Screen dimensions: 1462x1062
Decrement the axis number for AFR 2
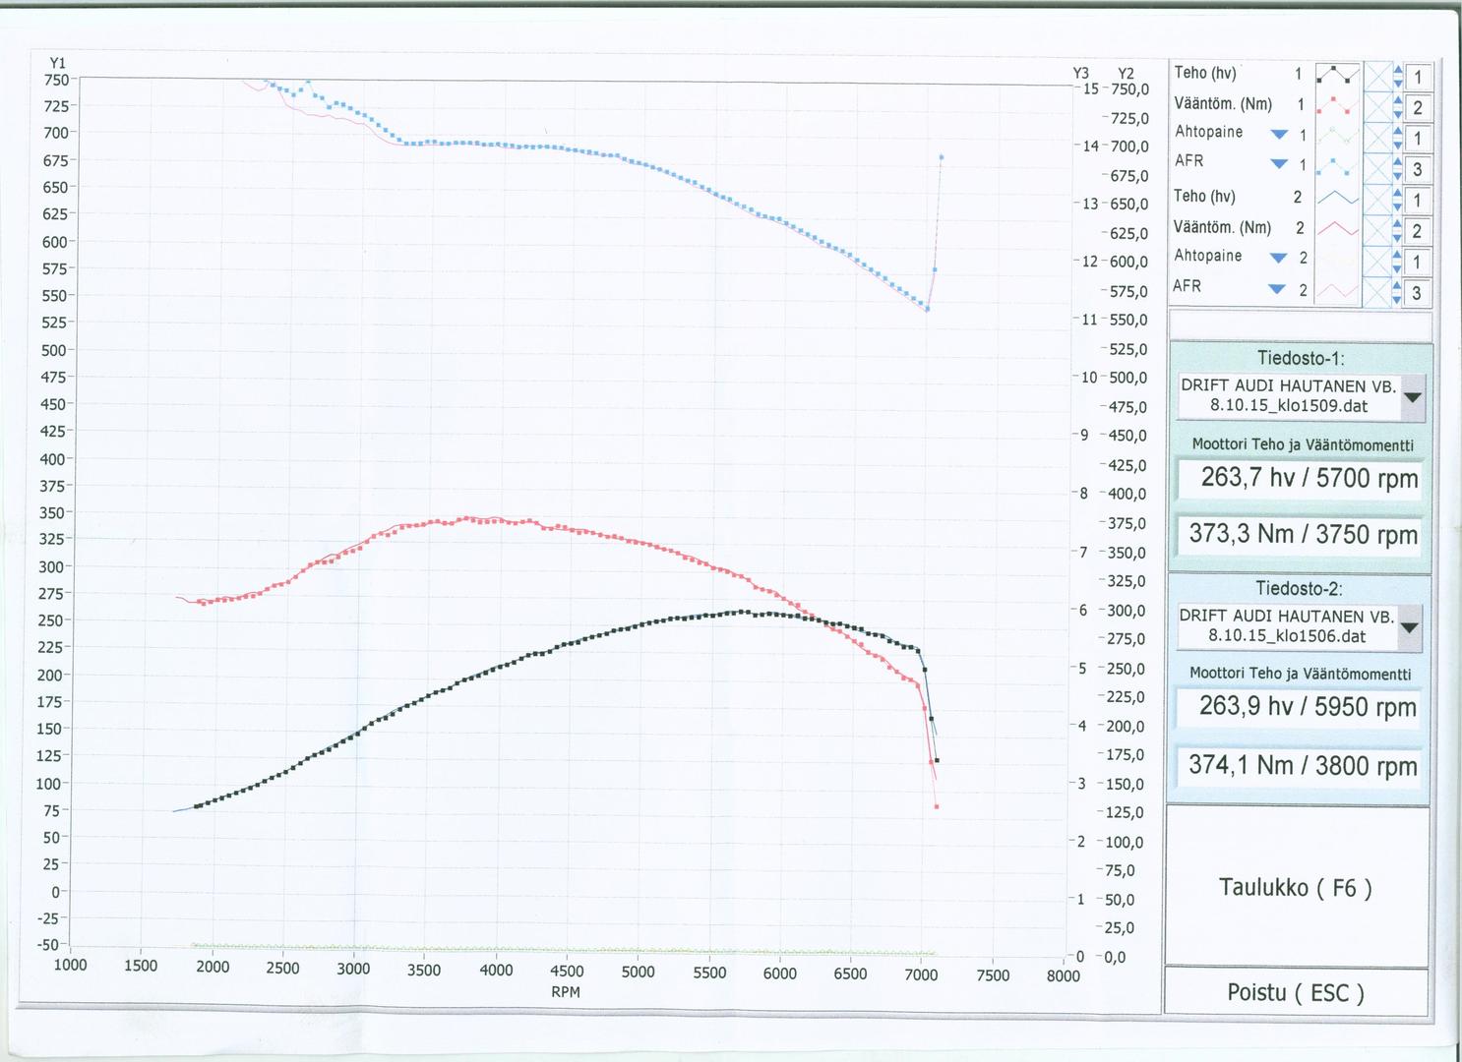pyautogui.click(x=1398, y=298)
